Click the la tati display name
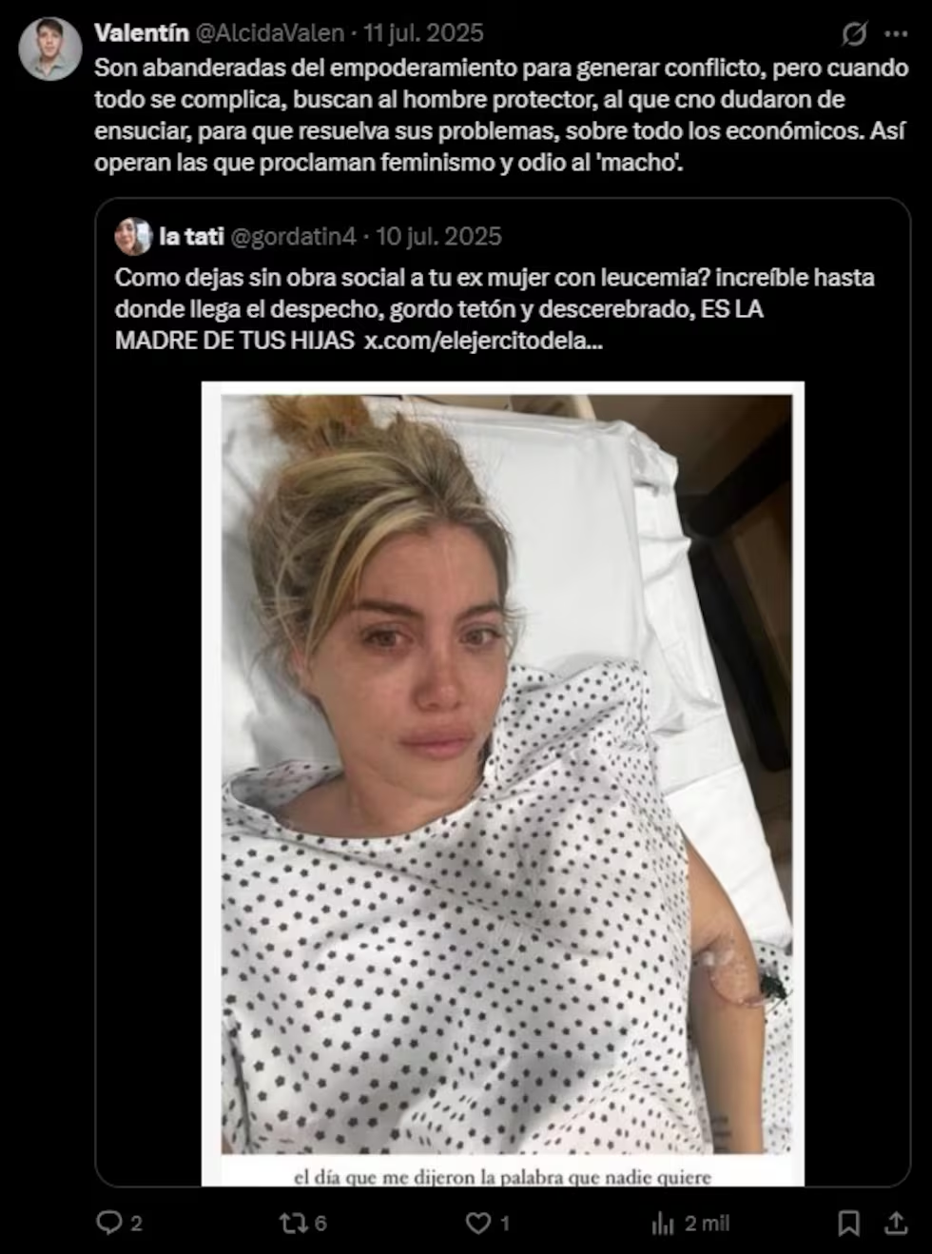The image size is (932, 1254). click(191, 236)
